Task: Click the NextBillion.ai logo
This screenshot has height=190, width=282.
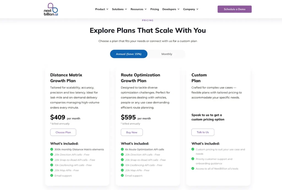Action: 51,9
